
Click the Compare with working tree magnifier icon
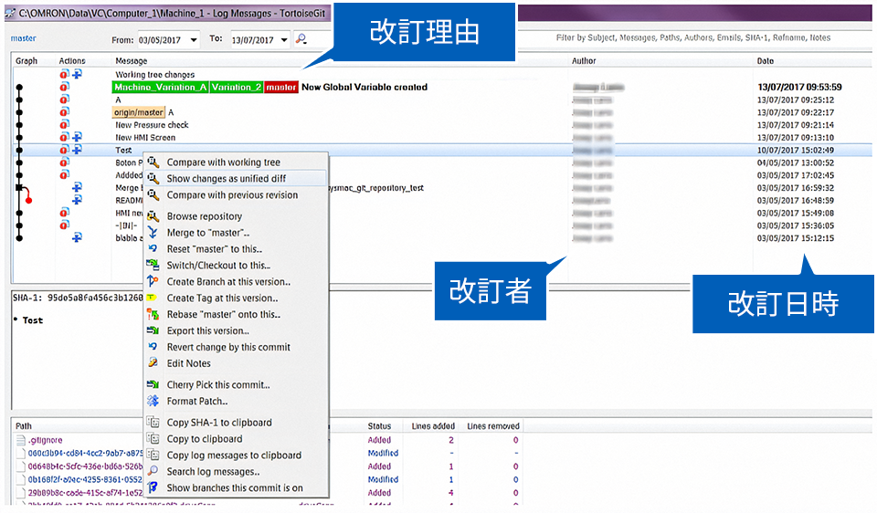pos(153,162)
